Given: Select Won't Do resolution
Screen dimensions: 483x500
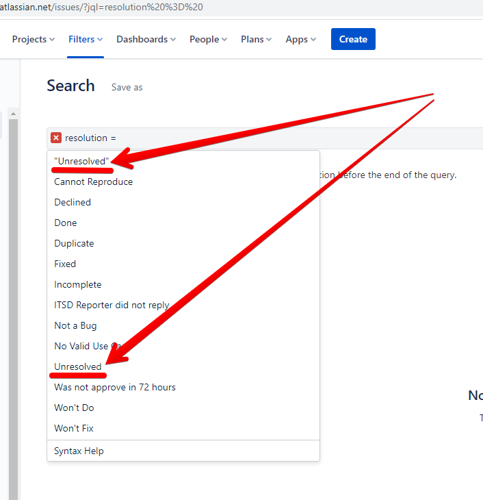Looking at the screenshot, I should tap(183, 408).
